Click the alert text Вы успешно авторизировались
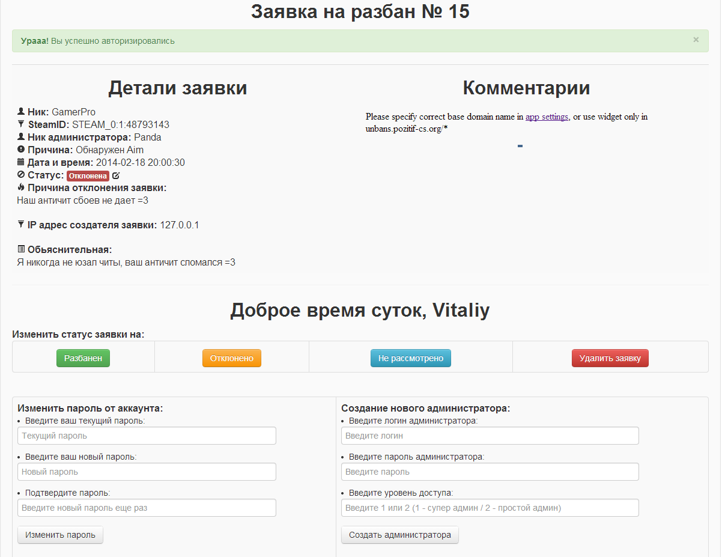The height and width of the screenshot is (557, 722). 113,41
